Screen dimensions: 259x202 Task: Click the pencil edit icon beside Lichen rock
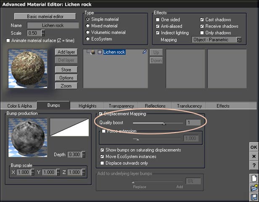145,52
